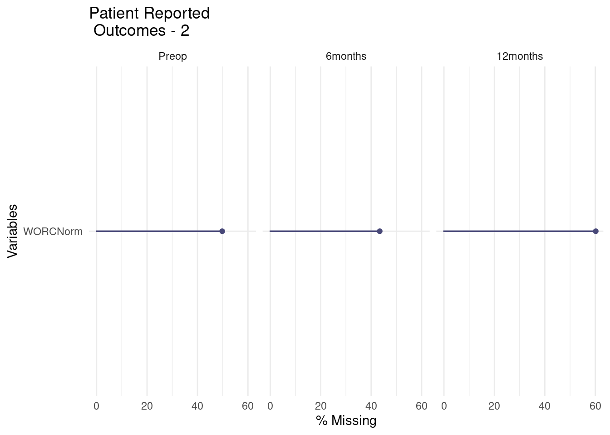The width and height of the screenshot is (610, 435).
Task: Click the Variables y-axis title
Action: (x=13, y=231)
